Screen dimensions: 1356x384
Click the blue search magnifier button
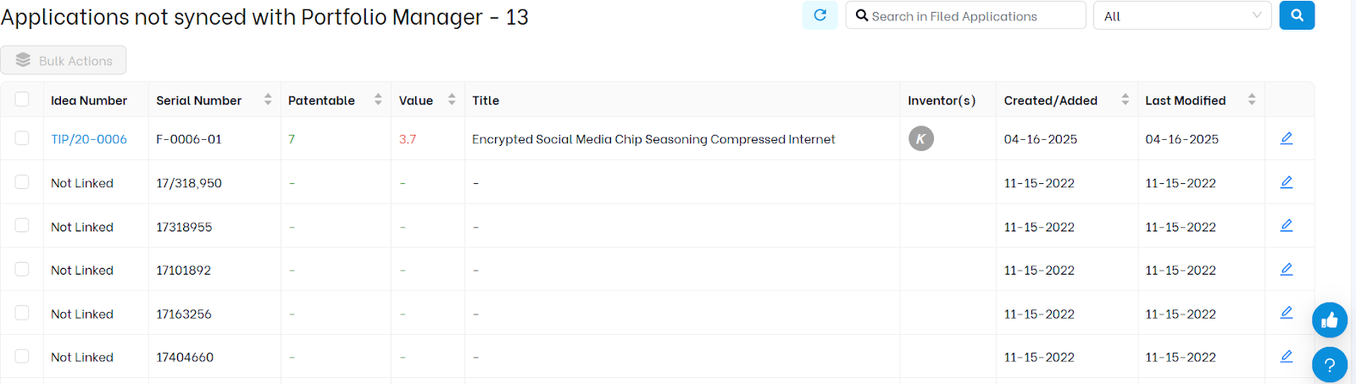pyautogui.click(x=1297, y=15)
